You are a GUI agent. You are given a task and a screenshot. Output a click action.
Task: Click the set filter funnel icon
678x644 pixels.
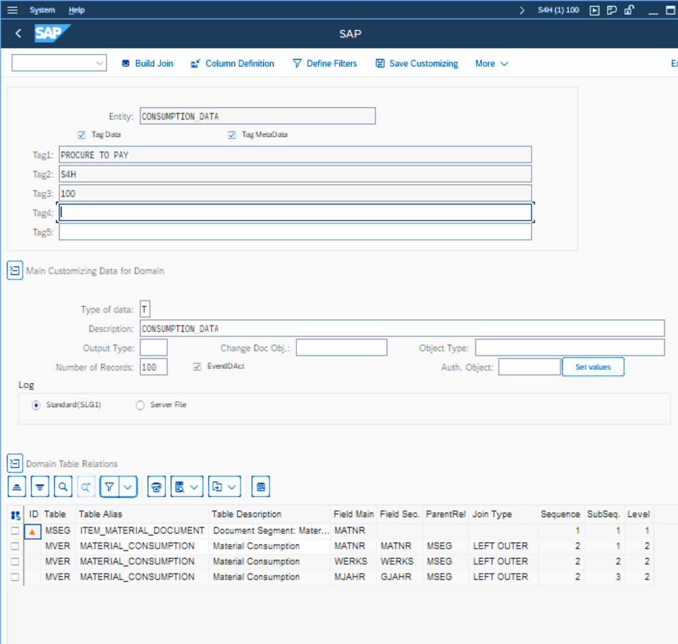pos(110,487)
